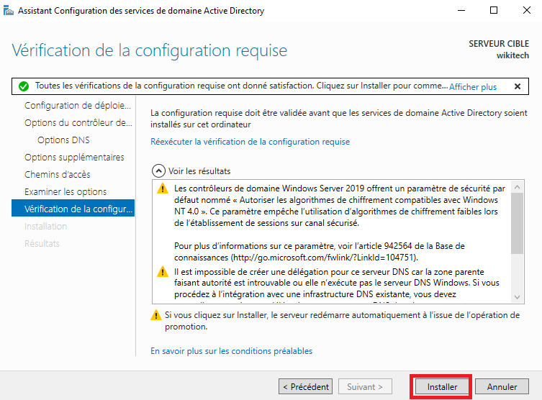Click the Windows NT 4.0 warning icon
542x400 pixels.
163,189
